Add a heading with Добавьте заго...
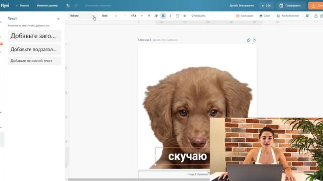Viewport: 323px width, 181px height. [x=34, y=36]
